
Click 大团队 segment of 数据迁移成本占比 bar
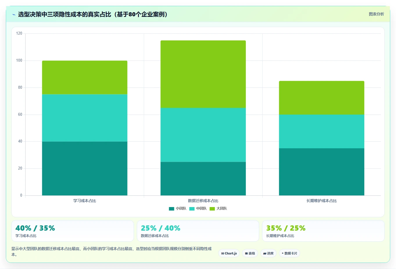tap(203, 74)
